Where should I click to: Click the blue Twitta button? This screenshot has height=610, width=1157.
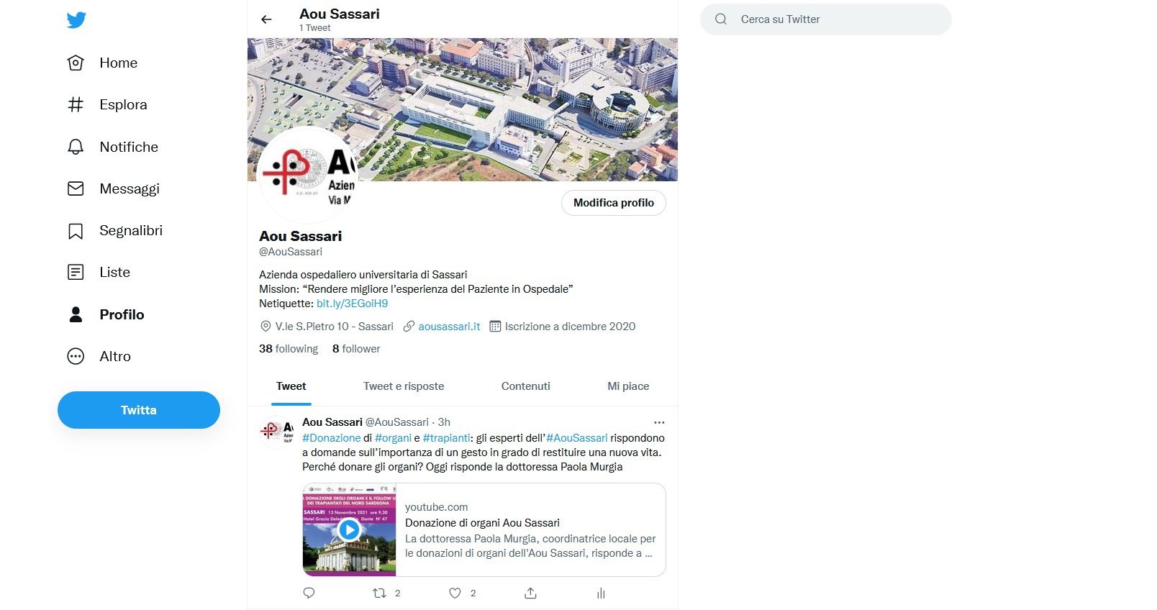[139, 410]
